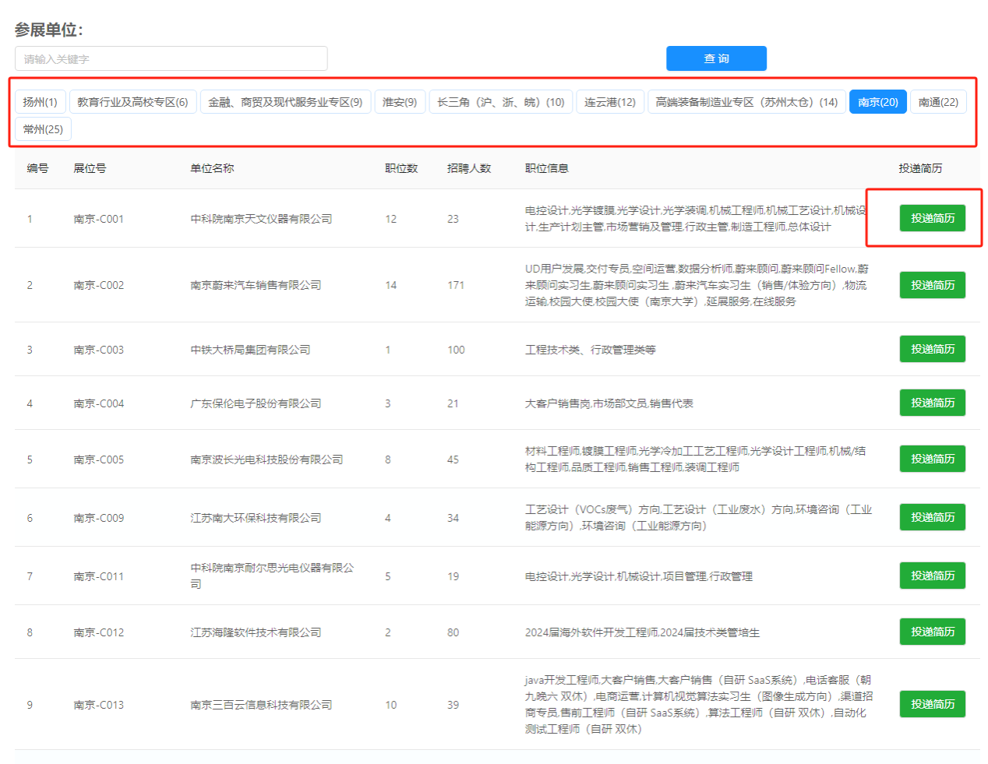This screenshot has height=764, width=988.
Task: Open 高端装备制造业专区（苏州太仓）(14) tab
Action: click(746, 102)
